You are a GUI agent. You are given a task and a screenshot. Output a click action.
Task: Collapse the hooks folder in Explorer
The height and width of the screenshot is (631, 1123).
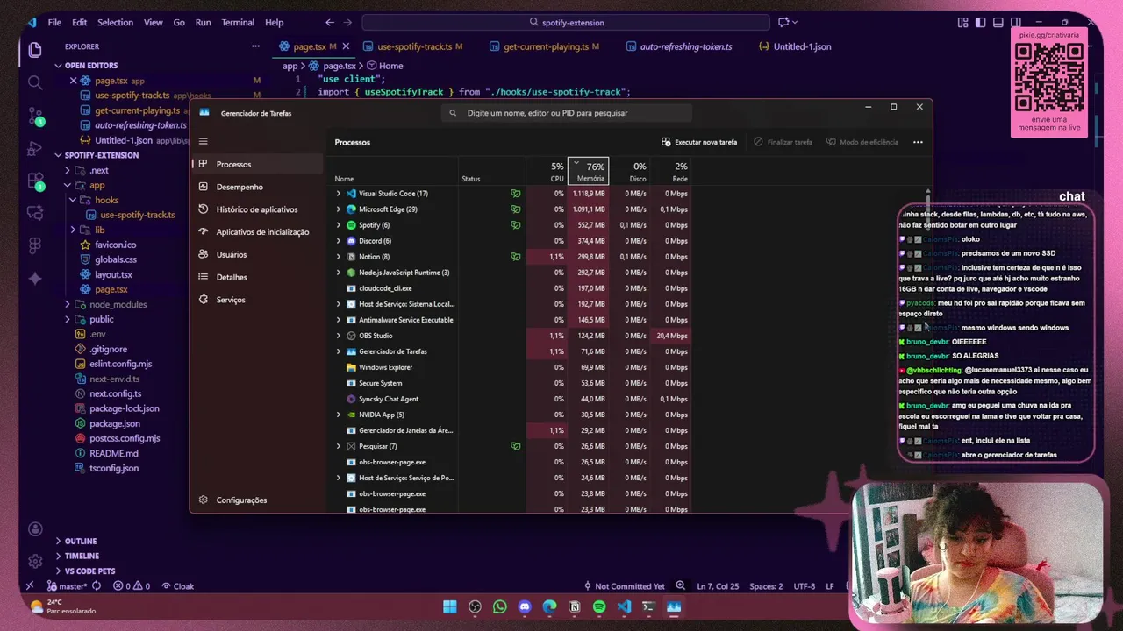click(75, 200)
